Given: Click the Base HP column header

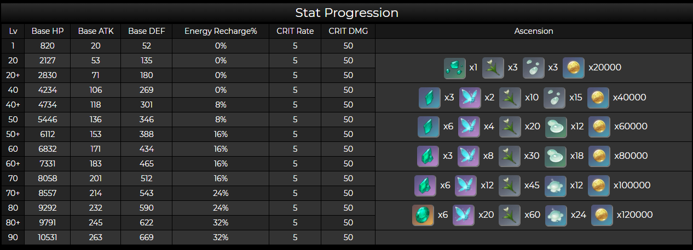Looking at the screenshot, I should pos(48,31).
